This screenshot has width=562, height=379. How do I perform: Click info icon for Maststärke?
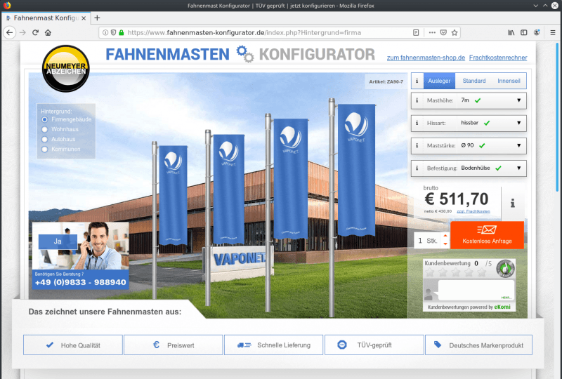coord(417,145)
